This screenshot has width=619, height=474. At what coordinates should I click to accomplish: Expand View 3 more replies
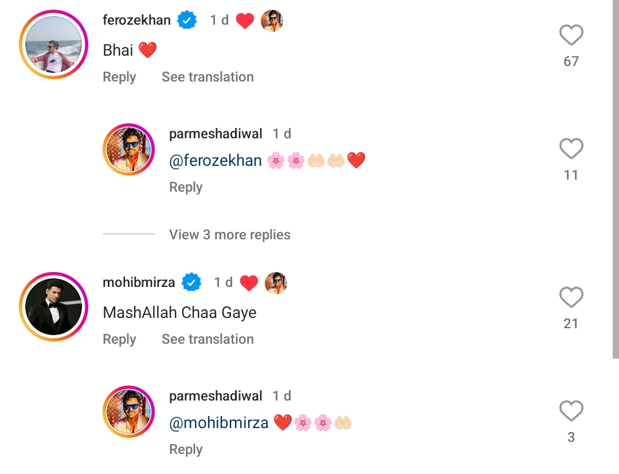coord(229,235)
